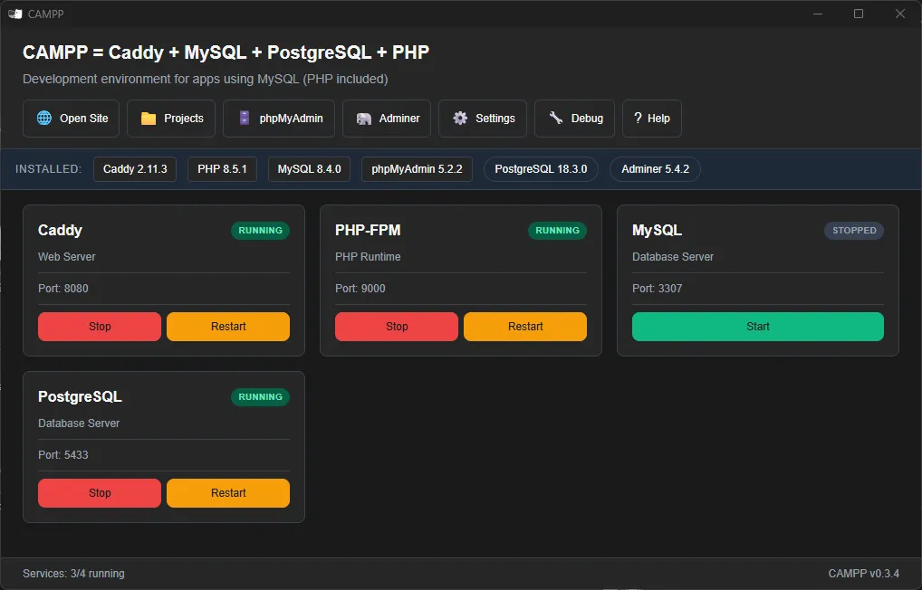
Task: Click the Caddy 2.11.3 installed badge
Action: [135, 169]
